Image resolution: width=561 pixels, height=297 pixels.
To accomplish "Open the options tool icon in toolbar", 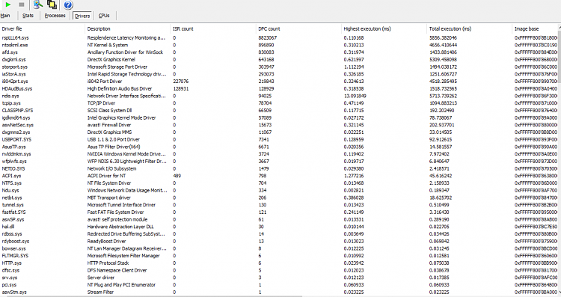I will pos(37,4).
